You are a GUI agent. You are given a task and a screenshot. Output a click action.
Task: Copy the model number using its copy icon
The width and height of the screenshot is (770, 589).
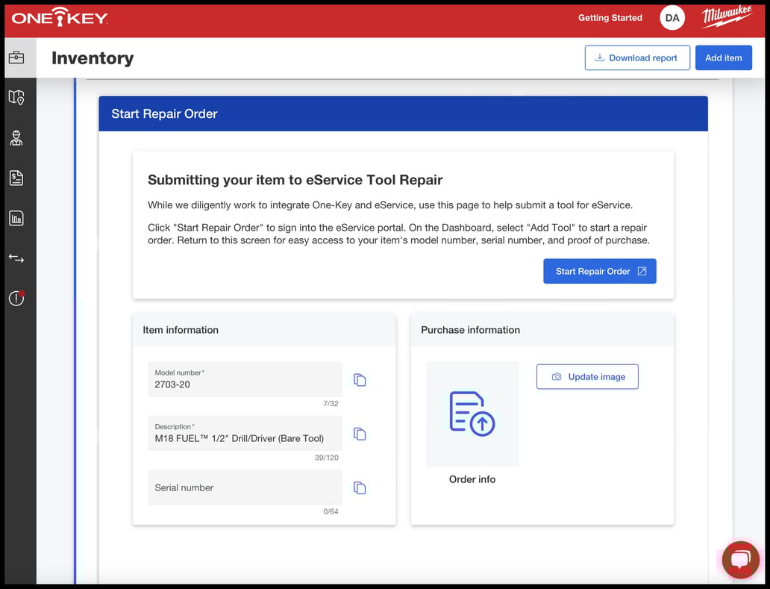[x=360, y=380]
